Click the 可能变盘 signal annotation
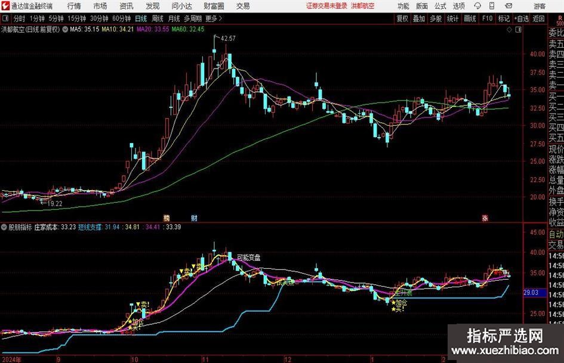 click(x=248, y=257)
